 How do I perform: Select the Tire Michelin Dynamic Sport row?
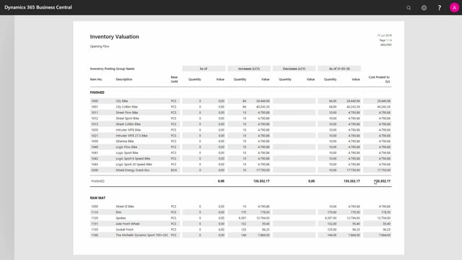point(240,235)
